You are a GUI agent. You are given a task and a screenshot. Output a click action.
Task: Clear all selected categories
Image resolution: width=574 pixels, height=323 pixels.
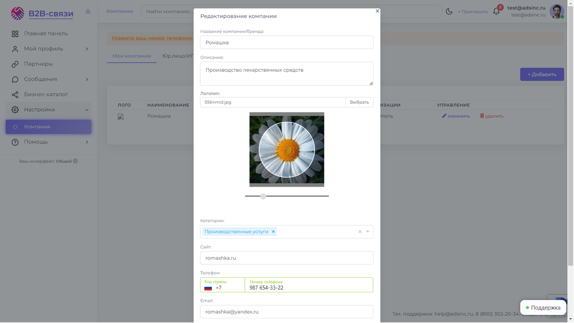[360, 232]
